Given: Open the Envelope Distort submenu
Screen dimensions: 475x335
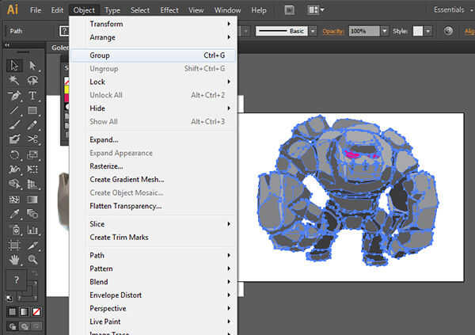Looking at the screenshot, I should [153, 295].
